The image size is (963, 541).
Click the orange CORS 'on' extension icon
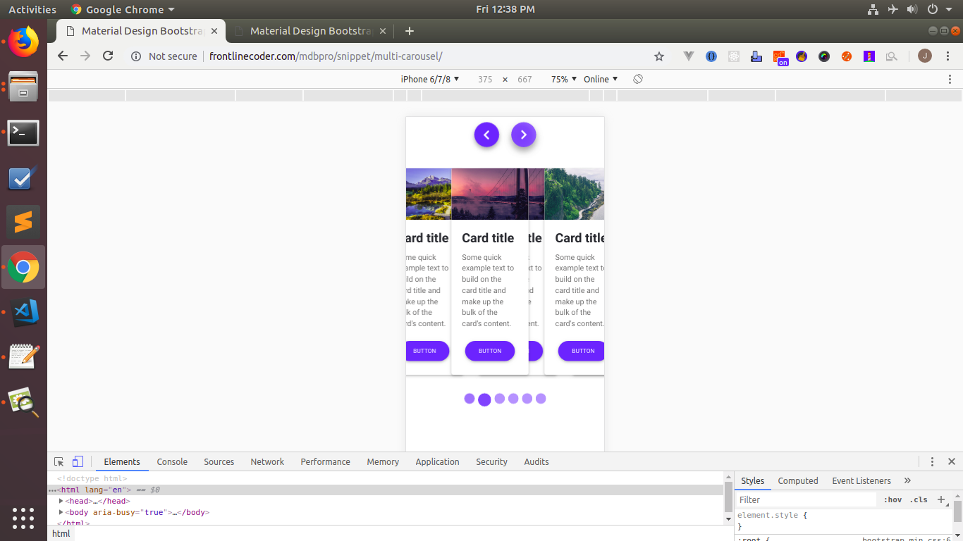tap(780, 58)
